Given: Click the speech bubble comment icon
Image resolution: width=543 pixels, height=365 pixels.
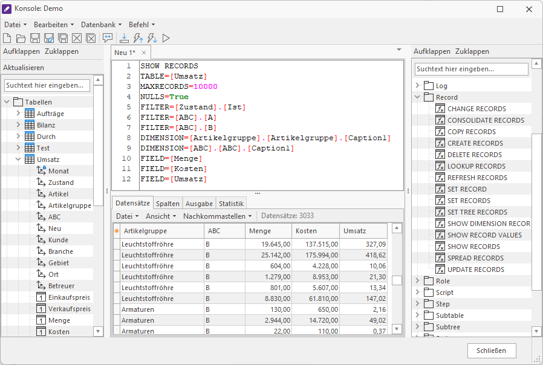Looking at the screenshot, I should point(108,39).
